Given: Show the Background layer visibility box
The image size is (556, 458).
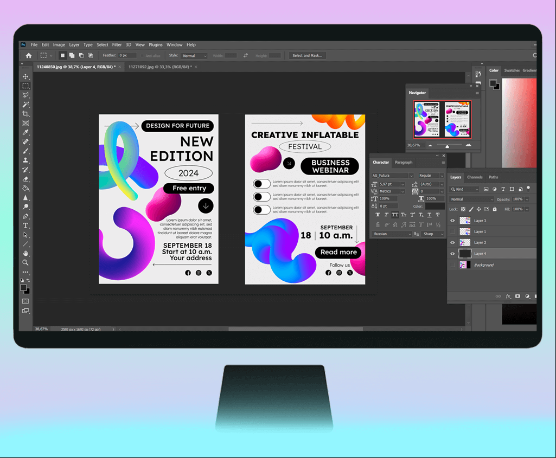Looking at the screenshot, I should tap(452, 265).
